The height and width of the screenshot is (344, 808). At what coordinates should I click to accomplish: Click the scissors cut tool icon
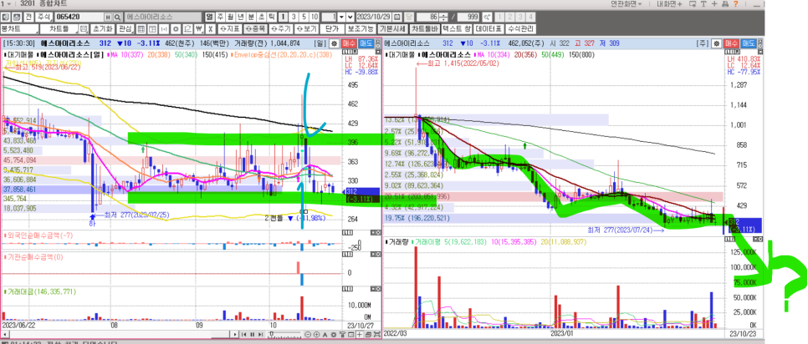pyautogui.click(x=210, y=28)
